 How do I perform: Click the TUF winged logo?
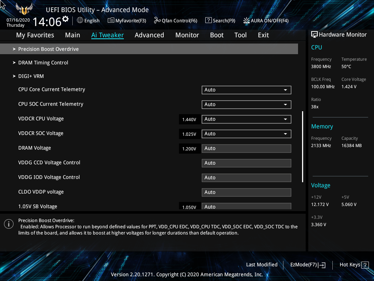pos(24,9)
